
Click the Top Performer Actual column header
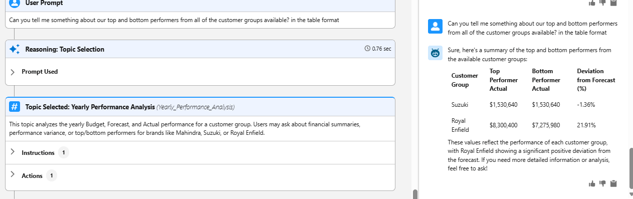click(504, 80)
